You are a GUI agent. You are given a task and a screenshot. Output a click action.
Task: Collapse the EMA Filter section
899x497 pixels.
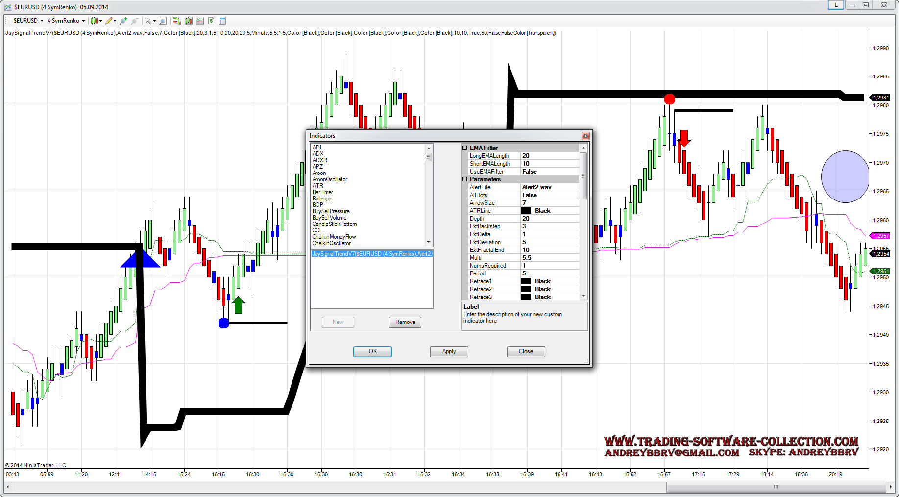click(465, 148)
